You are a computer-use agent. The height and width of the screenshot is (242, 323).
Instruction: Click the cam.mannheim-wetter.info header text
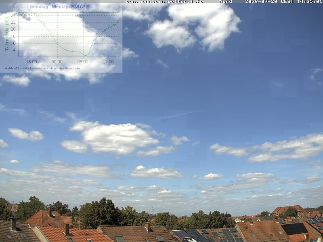coord(164,2)
